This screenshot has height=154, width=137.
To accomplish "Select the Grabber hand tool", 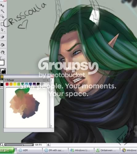I will point(2,52).
